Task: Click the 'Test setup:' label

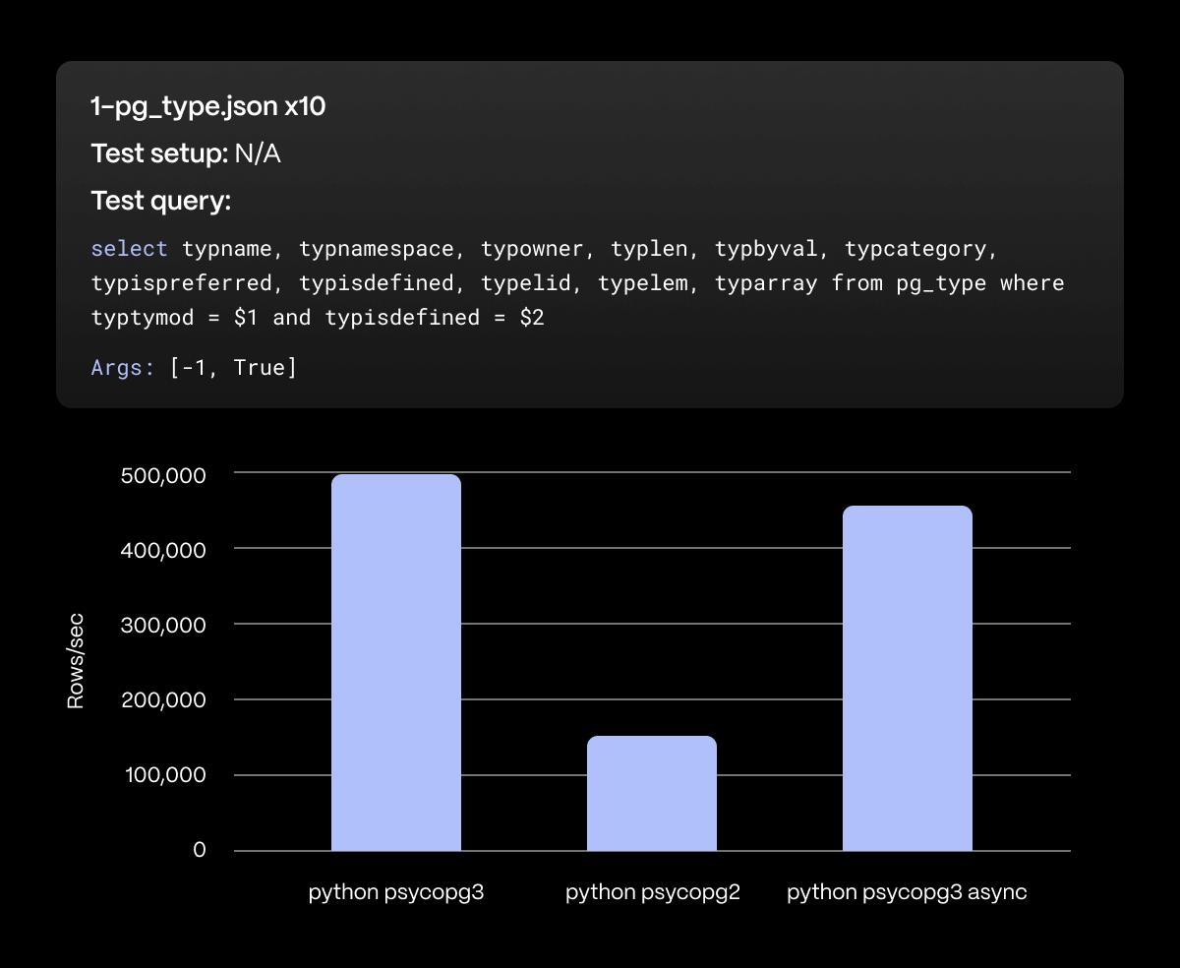Action: pos(159,153)
